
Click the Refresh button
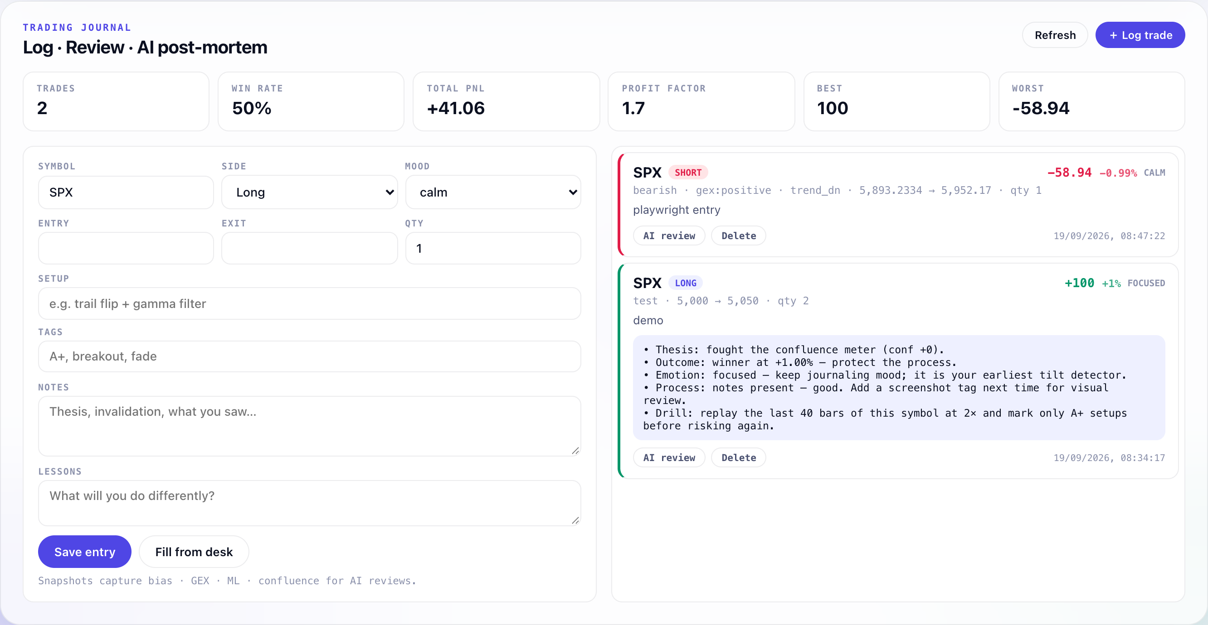1055,35
